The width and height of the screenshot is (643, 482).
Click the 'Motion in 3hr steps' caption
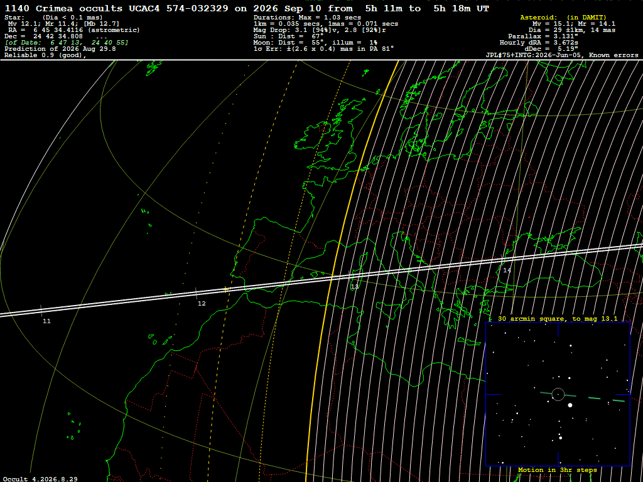tap(558, 469)
